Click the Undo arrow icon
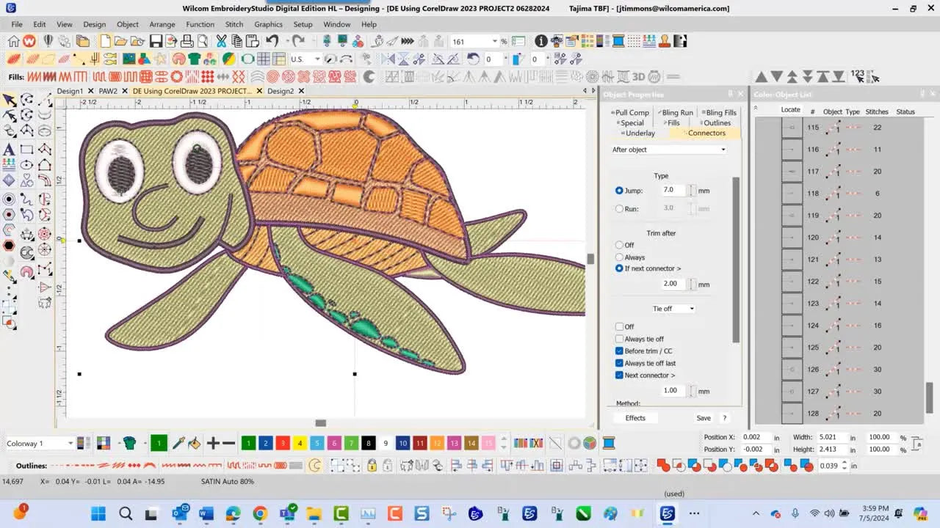The width and height of the screenshot is (940, 528). point(272,41)
